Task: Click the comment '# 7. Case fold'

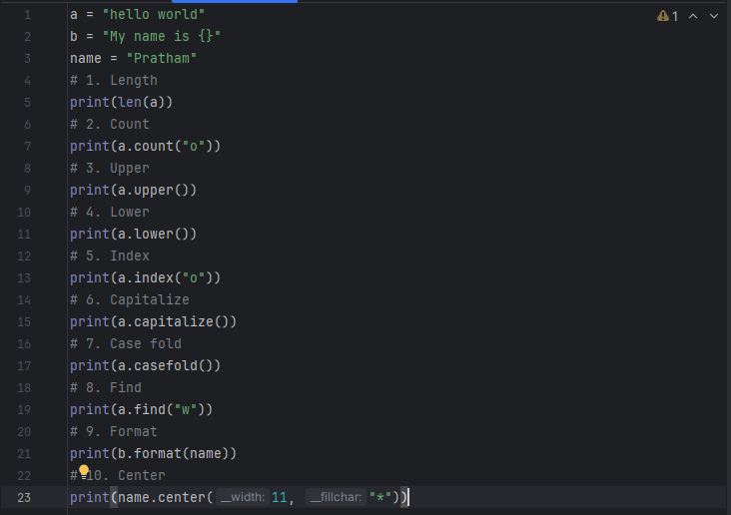Action: [x=126, y=343]
